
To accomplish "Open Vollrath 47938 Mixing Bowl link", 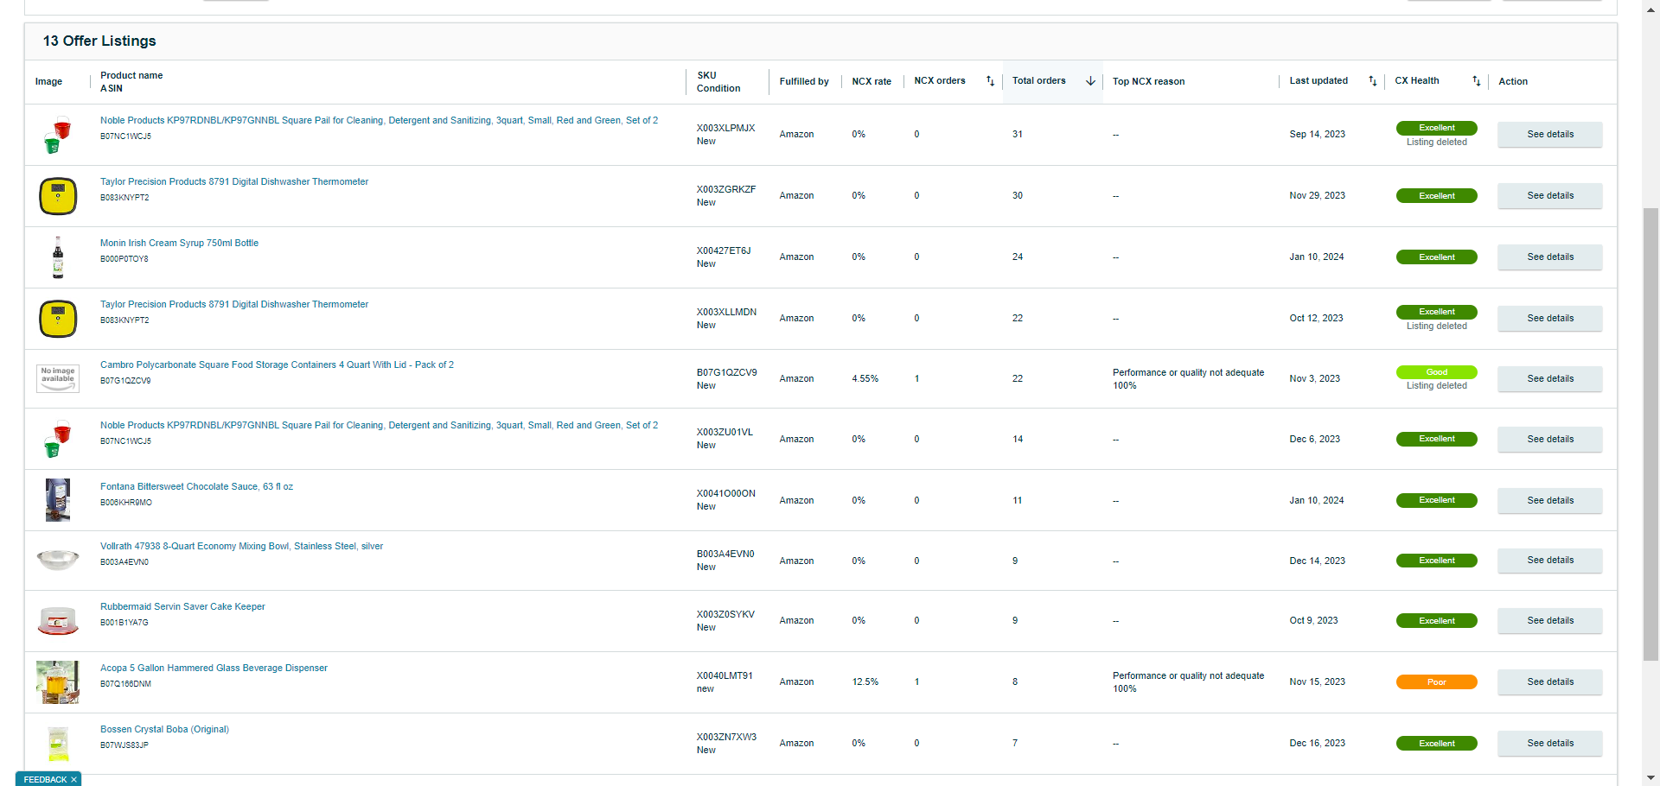I will tap(241, 546).
